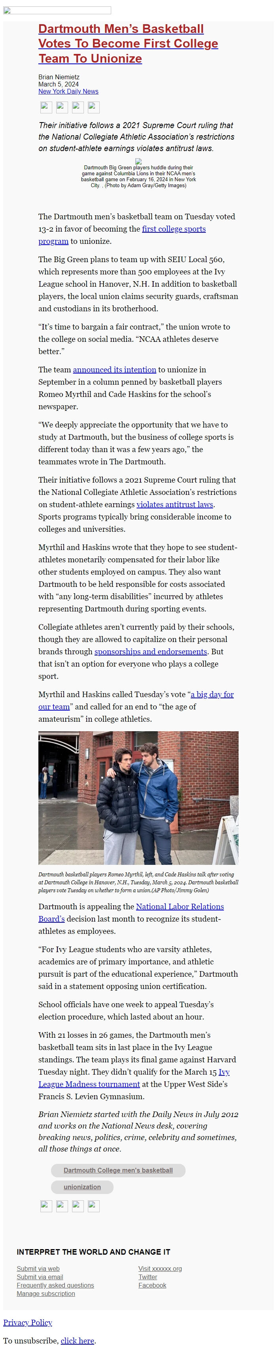Click the fourth share icon below the byline
Viewport: 277px width, 1353px height.
pyautogui.click(x=93, y=108)
